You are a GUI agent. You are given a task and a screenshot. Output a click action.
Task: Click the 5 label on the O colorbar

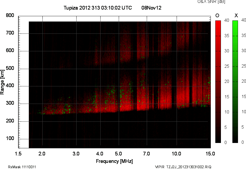pyautogui.click(x=225, y=128)
